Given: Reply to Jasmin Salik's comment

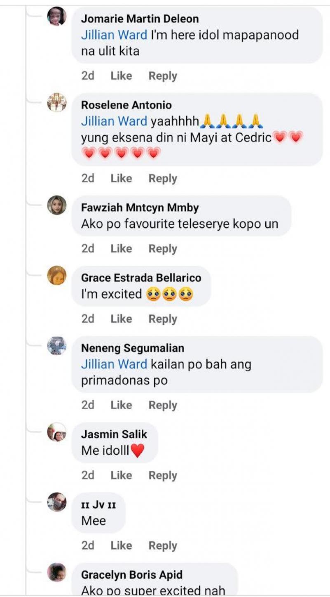Looking at the screenshot, I should pos(163,476).
